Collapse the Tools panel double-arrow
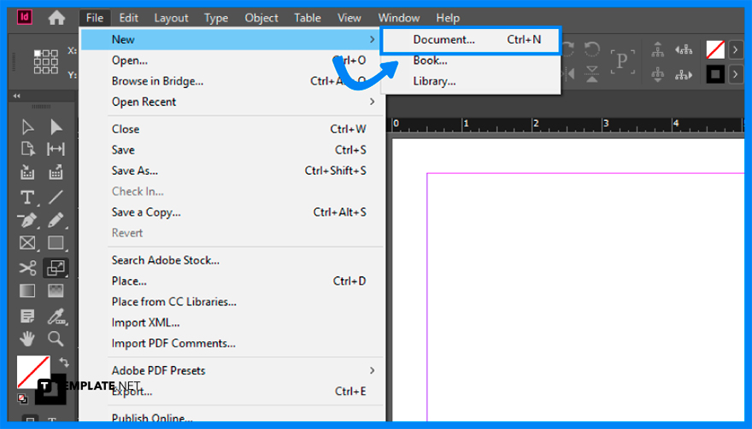The width and height of the screenshot is (752, 429). point(17,96)
